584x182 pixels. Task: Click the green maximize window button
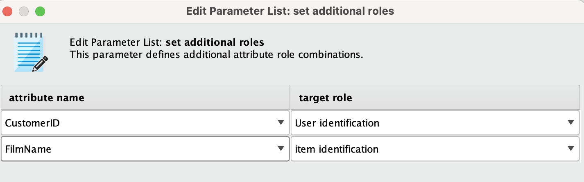(x=40, y=11)
